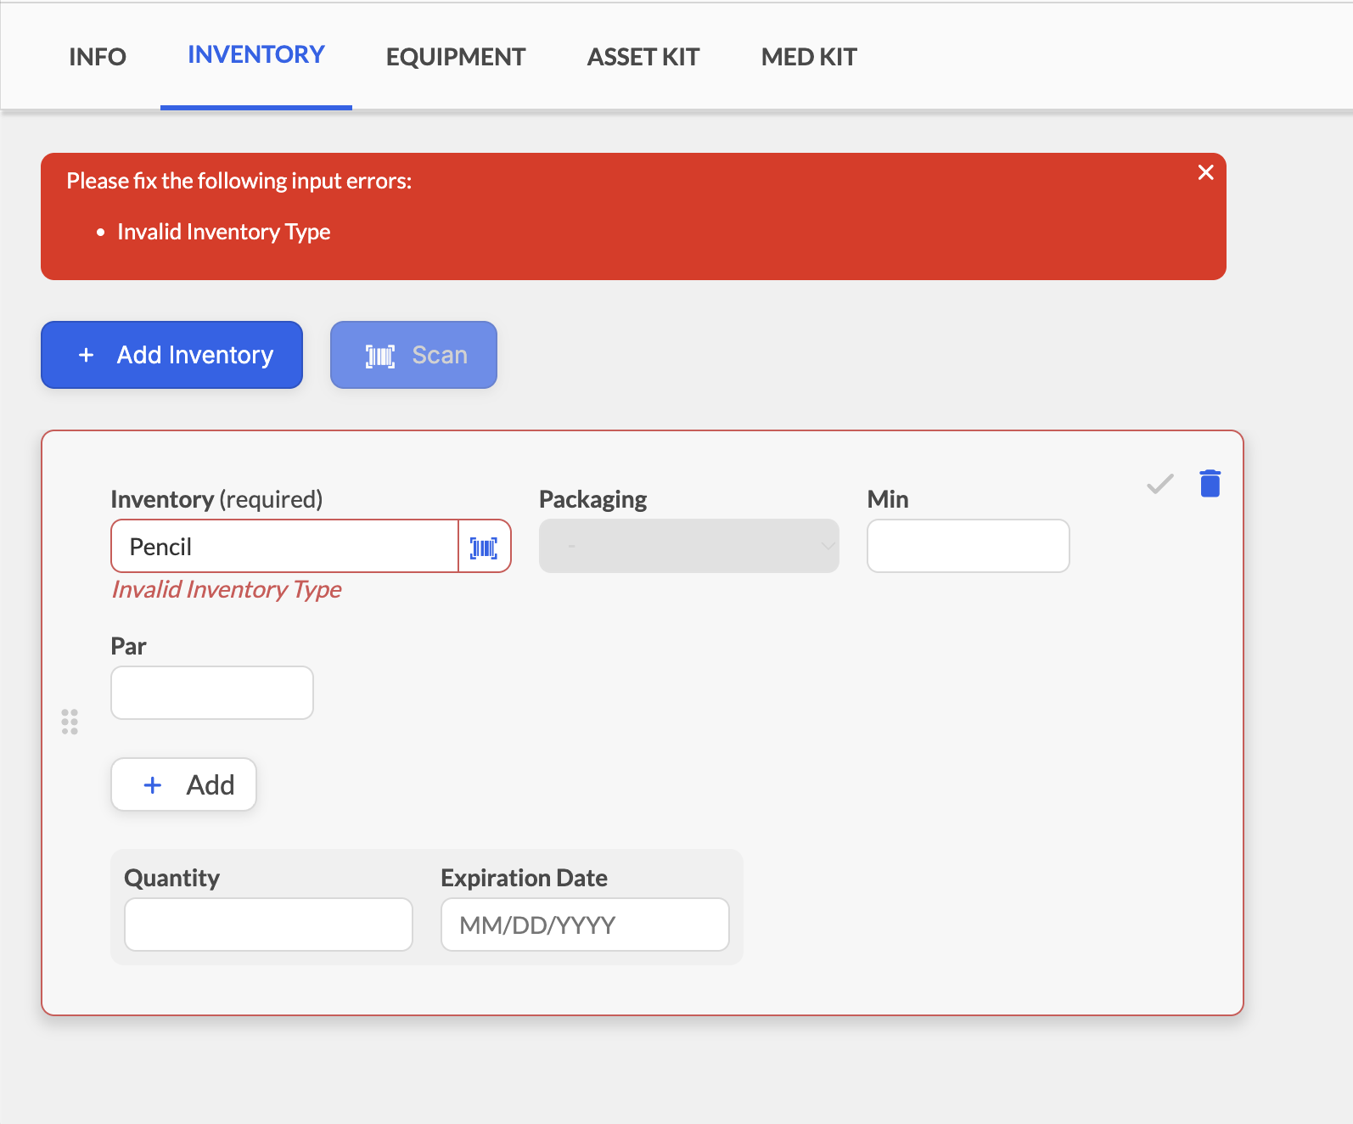Focus the Inventory field containing Pencil

pos(285,547)
